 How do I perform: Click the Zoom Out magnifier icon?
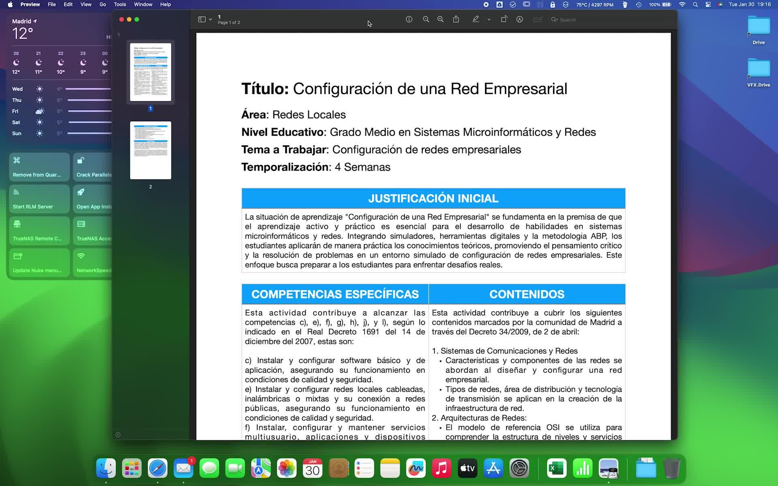(425, 19)
